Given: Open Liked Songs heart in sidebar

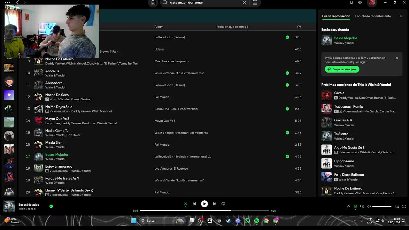Looking at the screenshot, I should [9, 95].
